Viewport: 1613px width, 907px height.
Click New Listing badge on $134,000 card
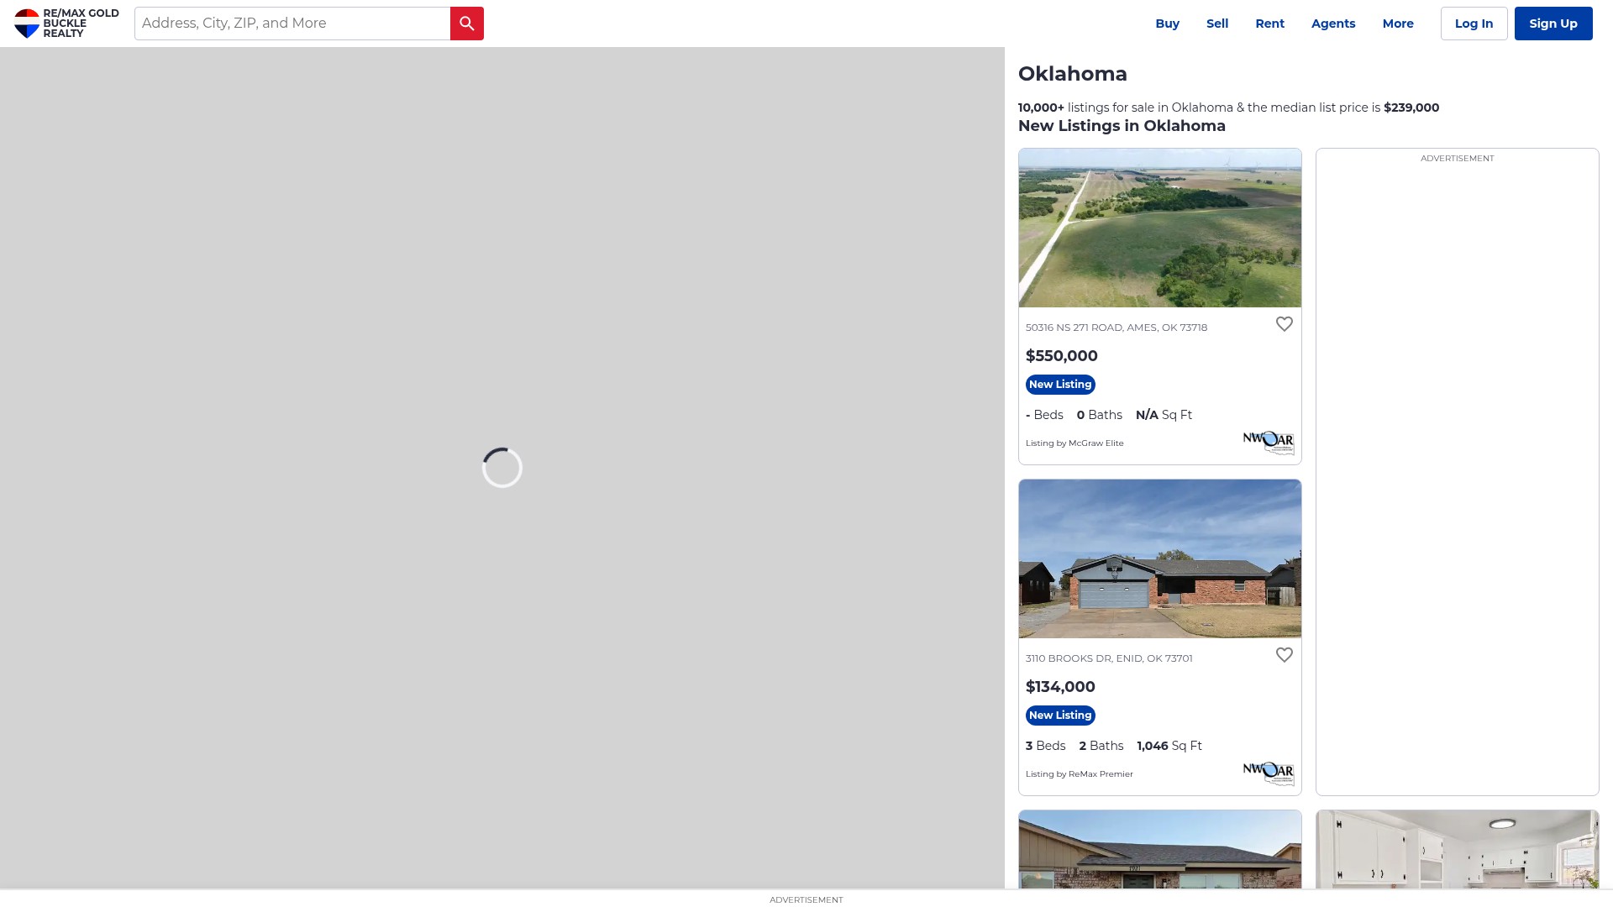point(1060,716)
